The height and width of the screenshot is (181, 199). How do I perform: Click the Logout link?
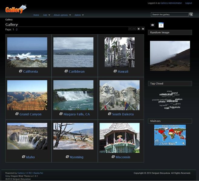[189, 3]
